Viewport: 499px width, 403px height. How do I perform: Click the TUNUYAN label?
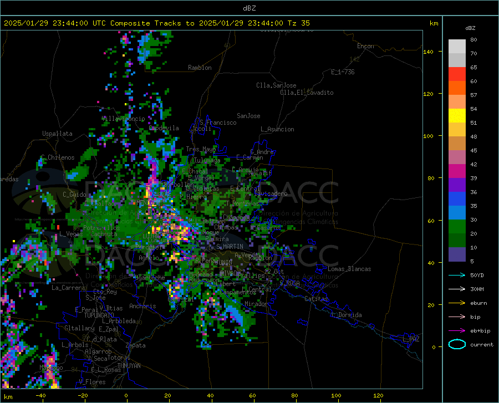tap(129, 366)
